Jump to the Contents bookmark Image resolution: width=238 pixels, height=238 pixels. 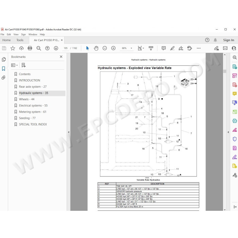(x=24, y=74)
